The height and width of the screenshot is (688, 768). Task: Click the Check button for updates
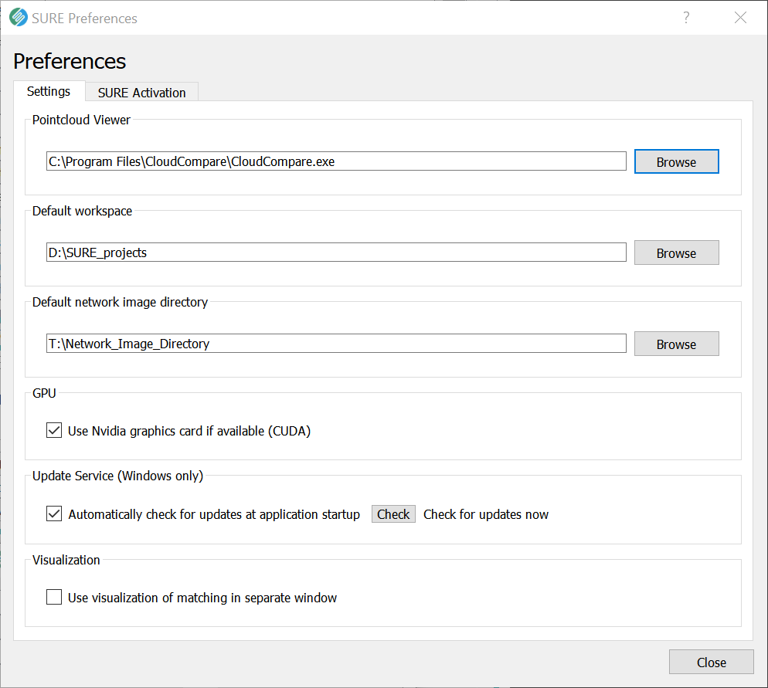(x=393, y=513)
